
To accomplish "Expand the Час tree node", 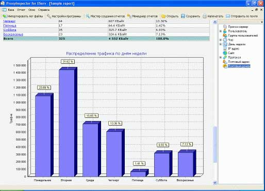I will [221, 40].
